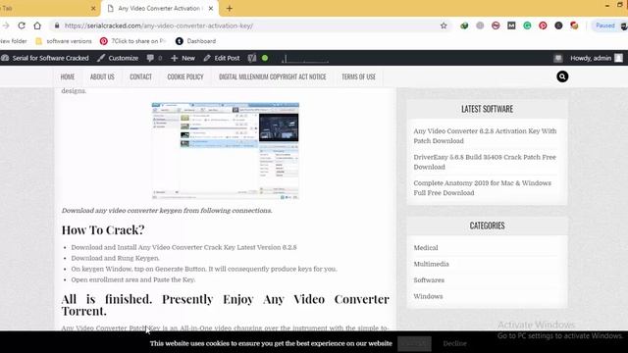Open TERMS OF USE page
Screen dimensions: 628x353
tap(358, 76)
